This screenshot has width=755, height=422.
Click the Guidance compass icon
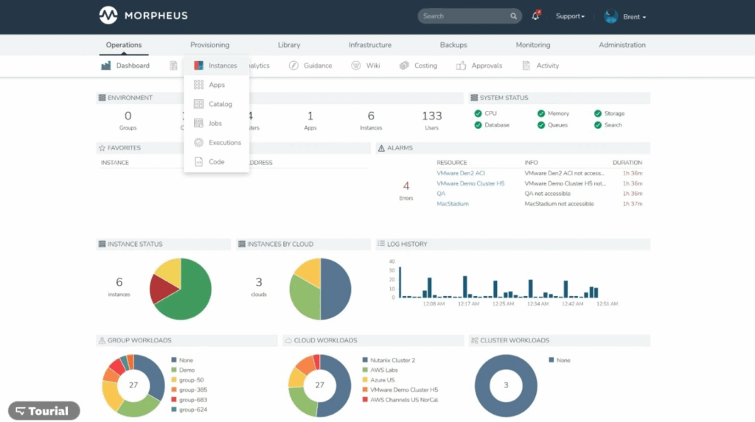click(x=293, y=66)
